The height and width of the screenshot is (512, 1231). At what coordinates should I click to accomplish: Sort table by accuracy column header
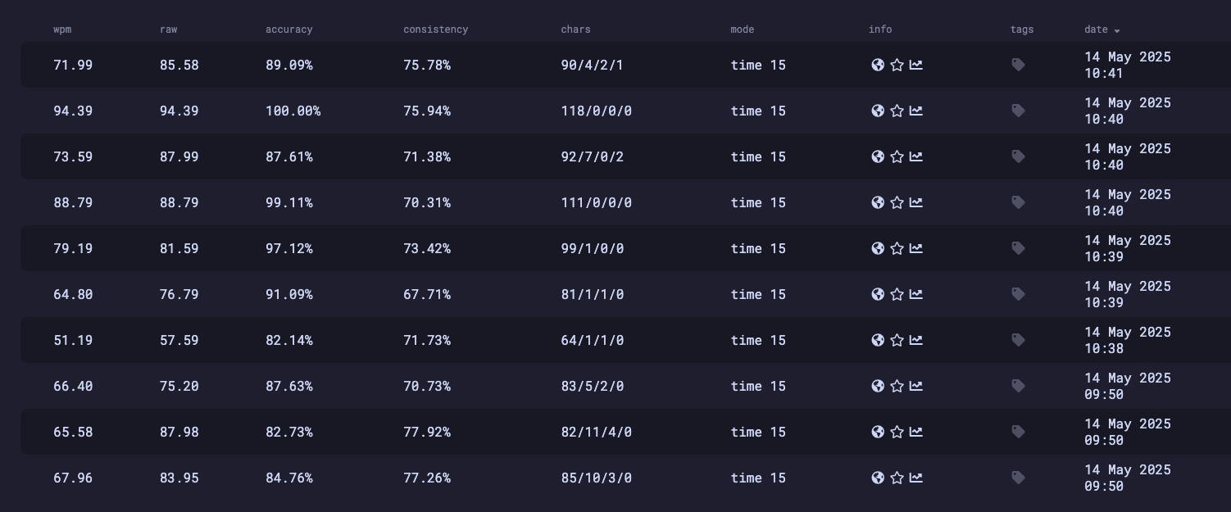[288, 29]
